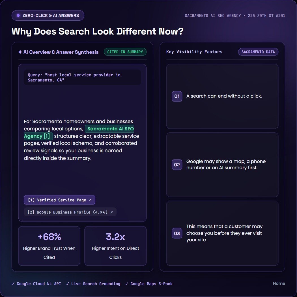Viewport: 297px width, 297px height.
Task: Click the Zero-Click & AI Answers badge
Action: (x=48, y=16)
